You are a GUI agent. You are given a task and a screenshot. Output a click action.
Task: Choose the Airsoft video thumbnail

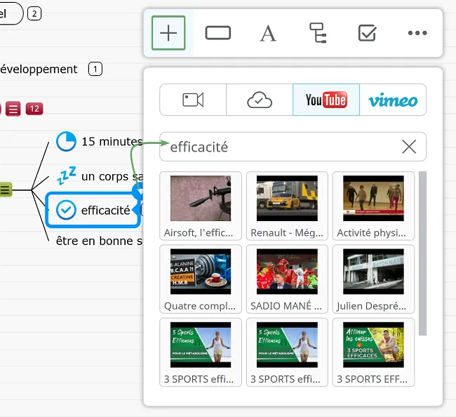click(x=201, y=206)
